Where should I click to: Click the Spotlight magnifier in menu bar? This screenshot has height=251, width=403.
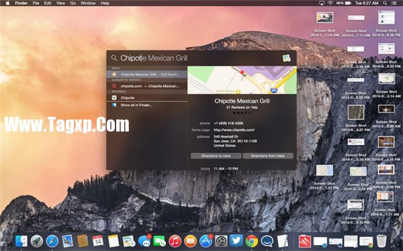385,3
